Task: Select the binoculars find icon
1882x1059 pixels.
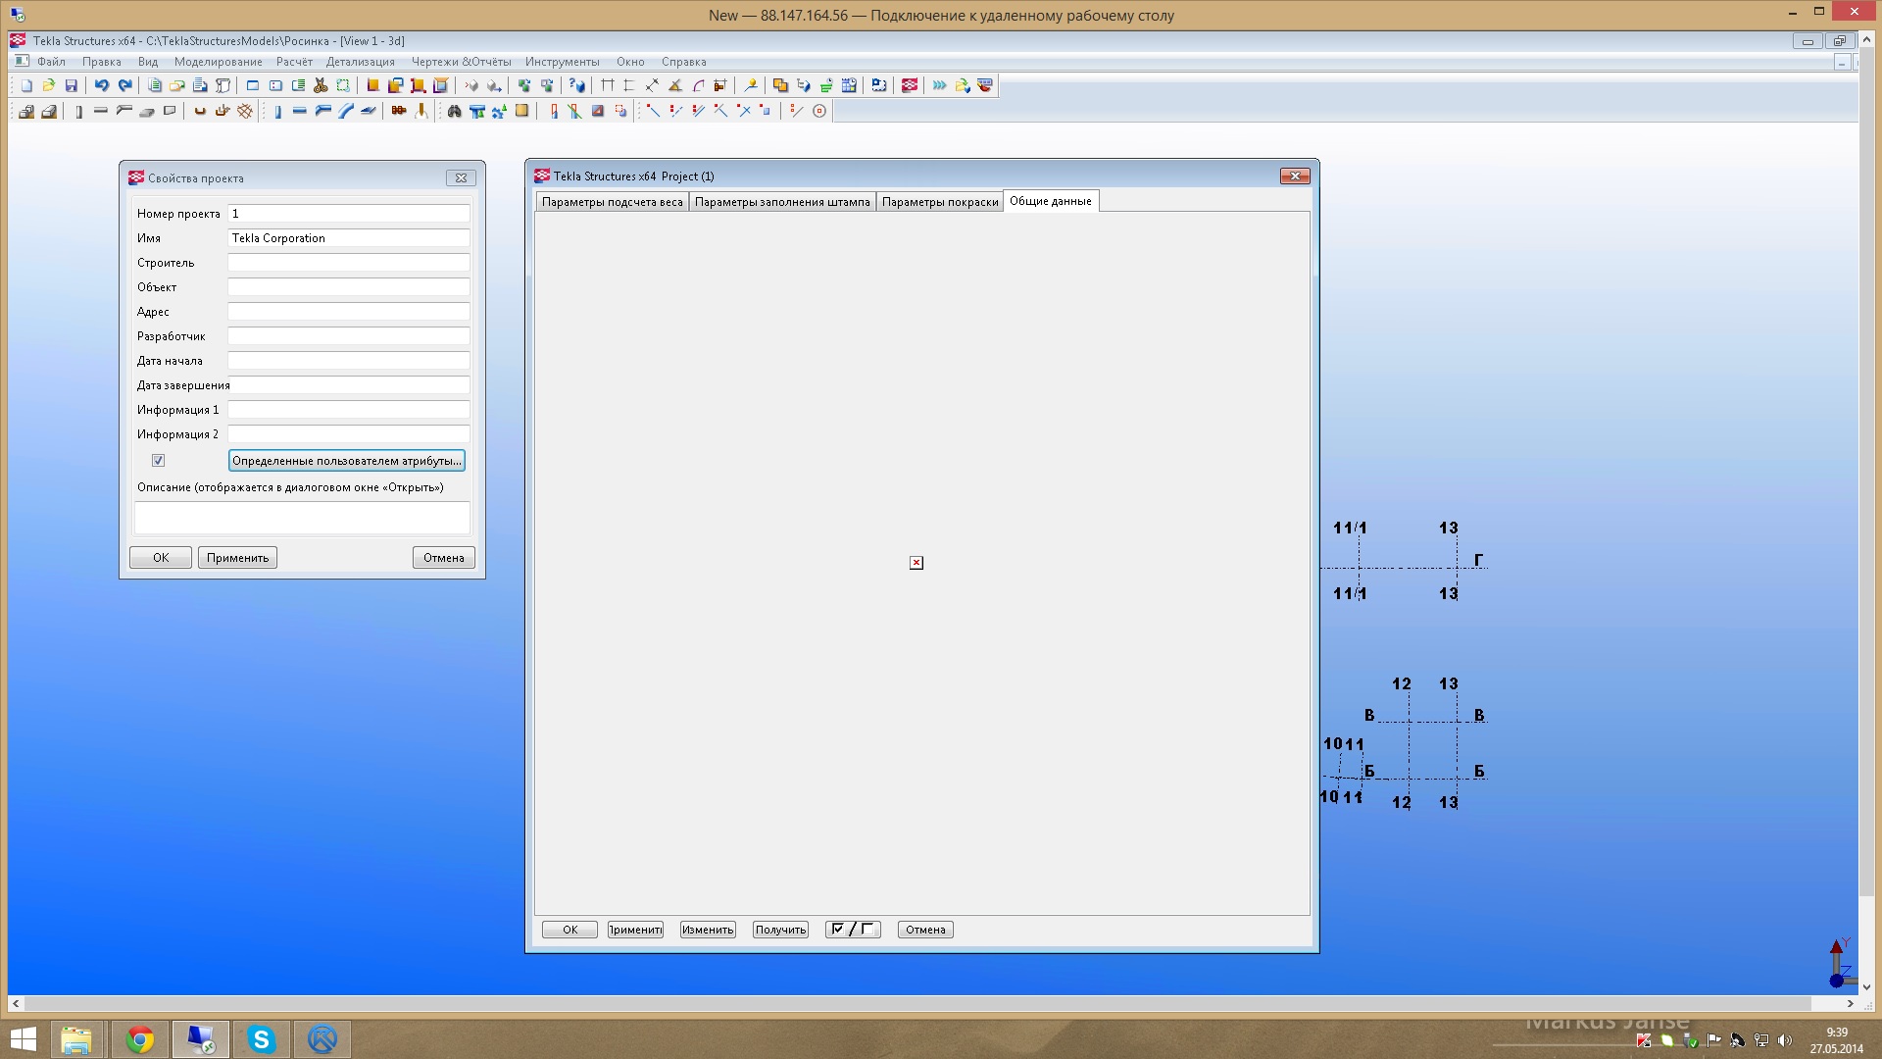Action: point(454,111)
